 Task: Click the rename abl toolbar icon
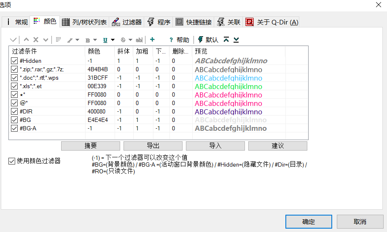(139, 40)
